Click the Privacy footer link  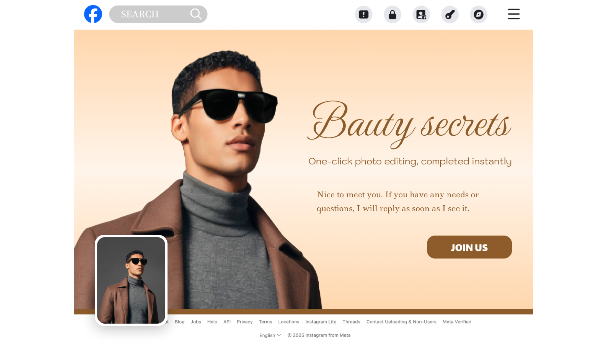244,322
